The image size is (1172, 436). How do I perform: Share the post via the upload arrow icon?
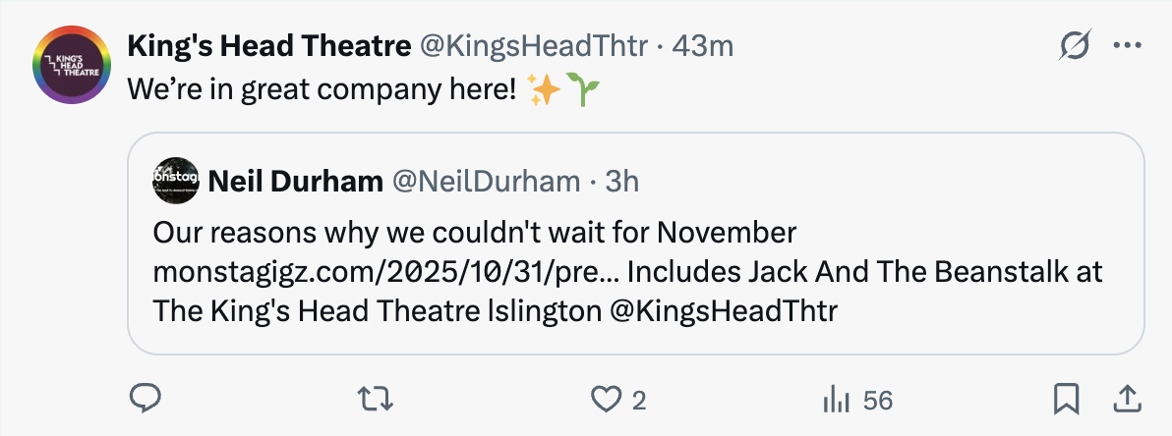(x=1123, y=399)
